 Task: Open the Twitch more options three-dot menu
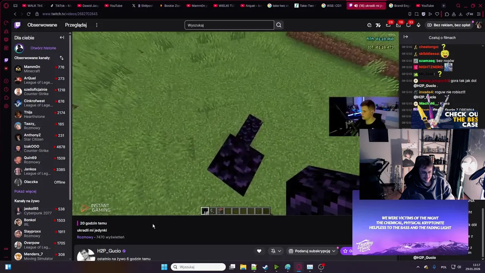coord(97,25)
